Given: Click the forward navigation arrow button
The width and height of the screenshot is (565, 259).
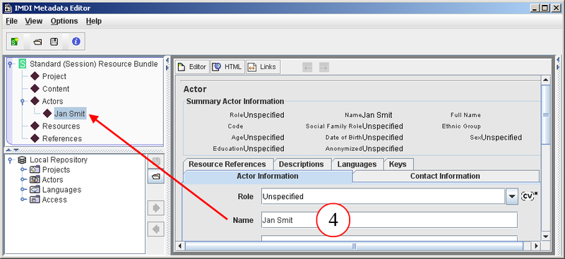Looking at the screenshot, I should pyautogui.click(x=324, y=67).
